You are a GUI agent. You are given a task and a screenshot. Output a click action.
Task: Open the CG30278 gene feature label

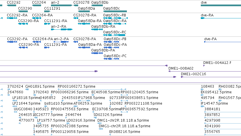click(x=81, y=3)
